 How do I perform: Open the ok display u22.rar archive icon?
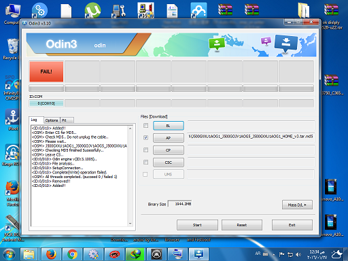[x=332, y=16]
